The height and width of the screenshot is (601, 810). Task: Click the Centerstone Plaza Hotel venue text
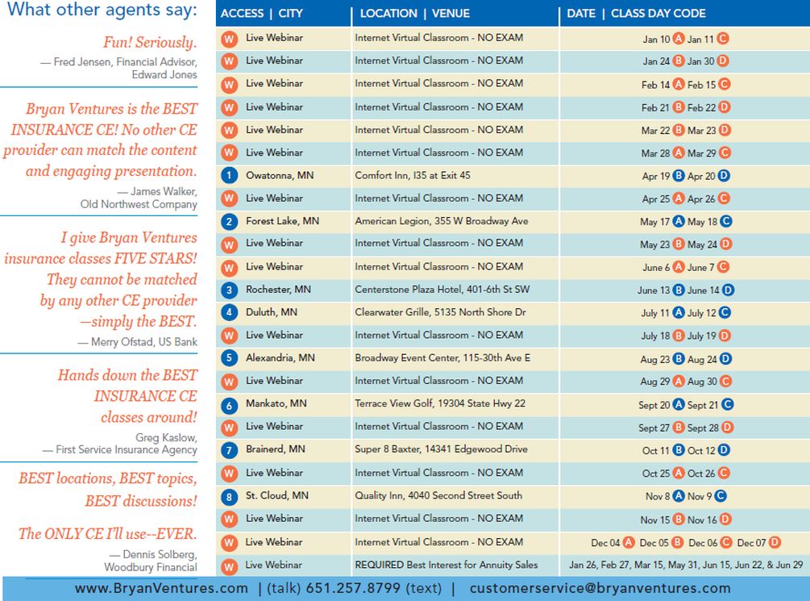point(442,289)
